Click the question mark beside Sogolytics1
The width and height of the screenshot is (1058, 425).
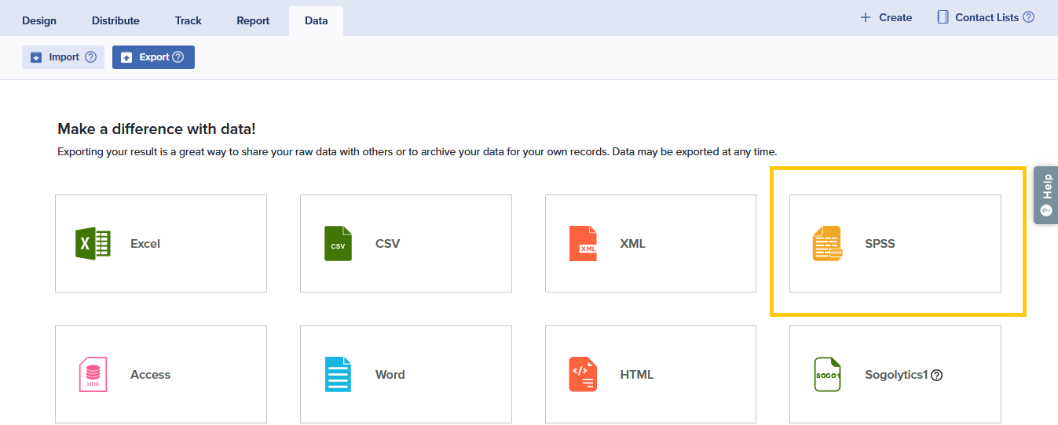click(936, 375)
